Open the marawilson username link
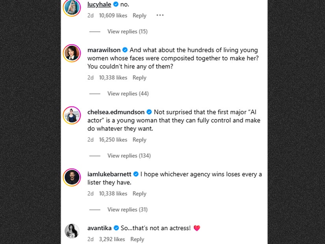325x244 pixels. tap(104, 50)
